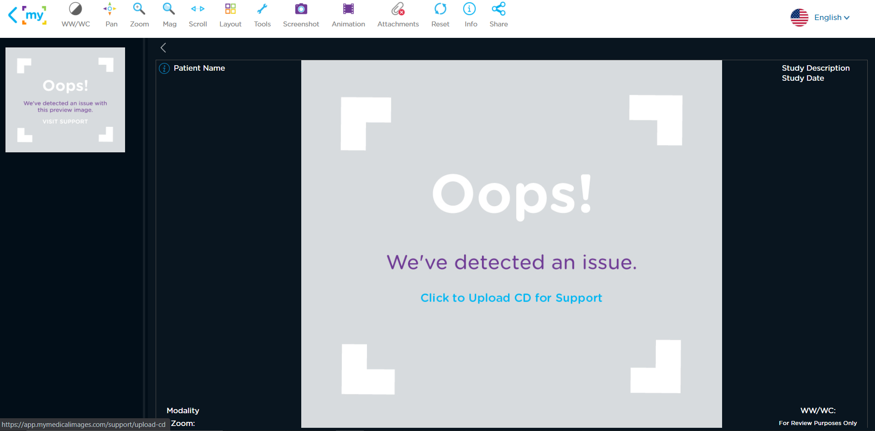875x431 pixels.
Task: Open the Attachments panel
Action: coord(398,15)
